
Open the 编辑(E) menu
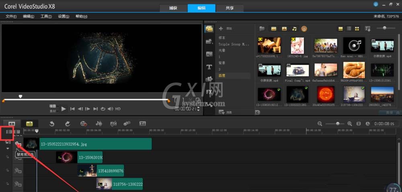29,17
